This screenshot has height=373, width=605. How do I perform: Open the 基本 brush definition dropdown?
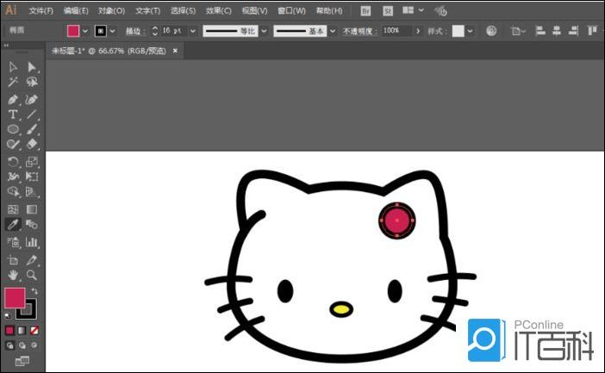tap(334, 31)
